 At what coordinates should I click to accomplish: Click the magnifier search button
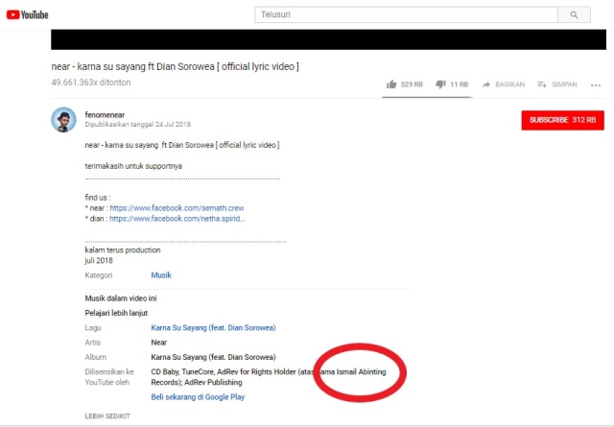point(574,15)
